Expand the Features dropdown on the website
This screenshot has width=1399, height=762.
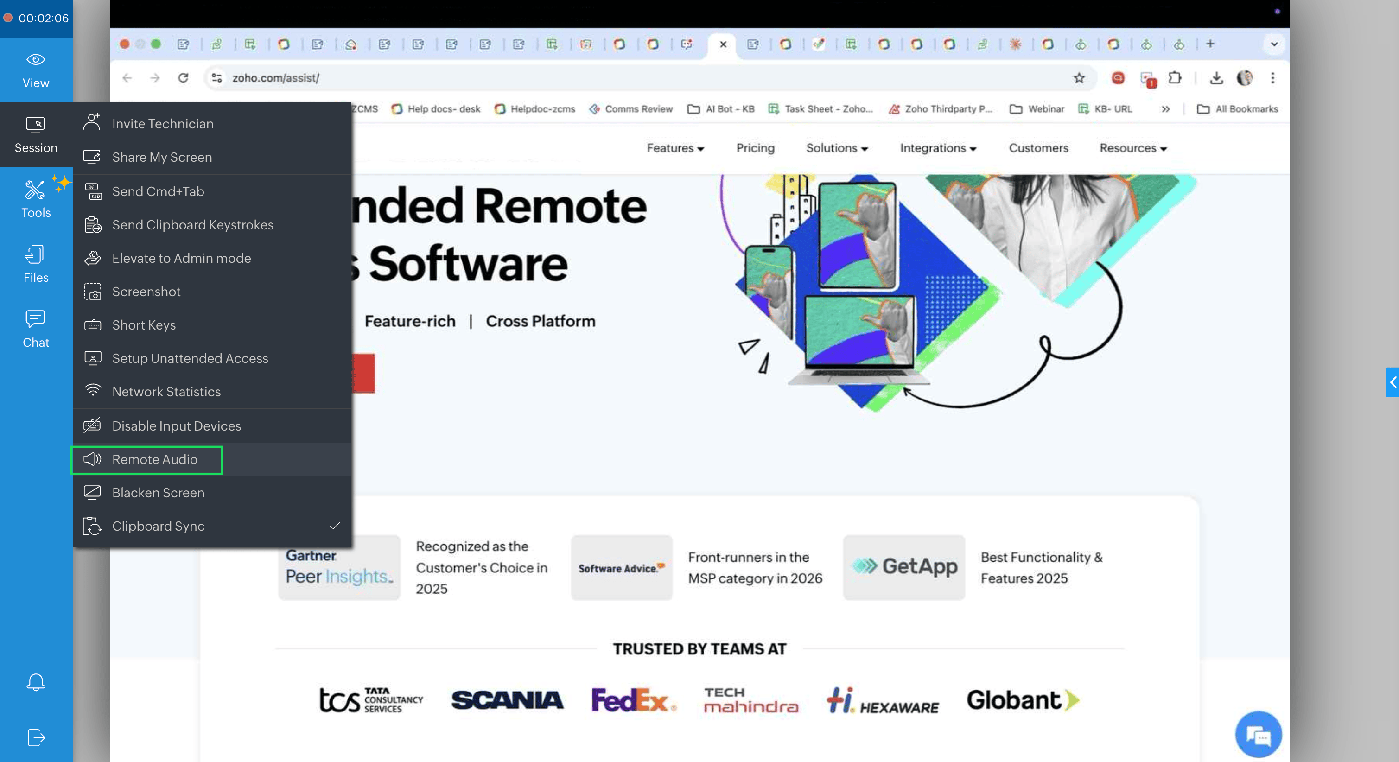click(x=675, y=148)
